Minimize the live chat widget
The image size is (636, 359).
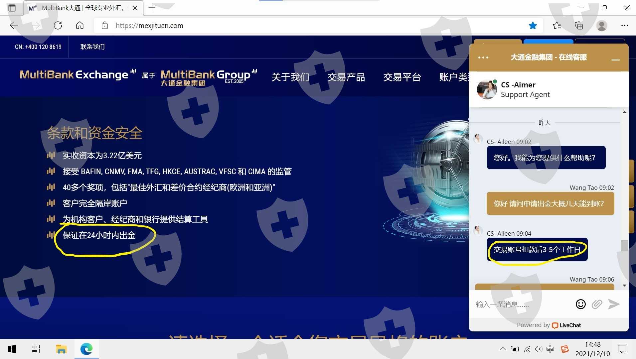pos(615,59)
